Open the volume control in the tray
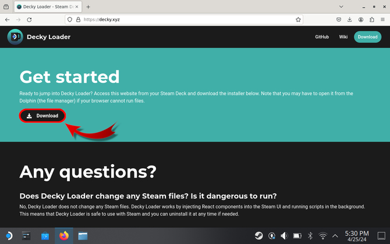Viewport: 390px width, 244px height. (284, 236)
